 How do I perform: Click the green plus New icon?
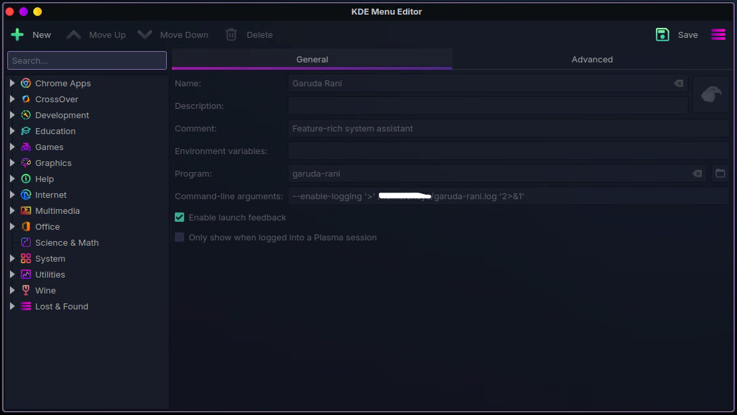coord(17,35)
